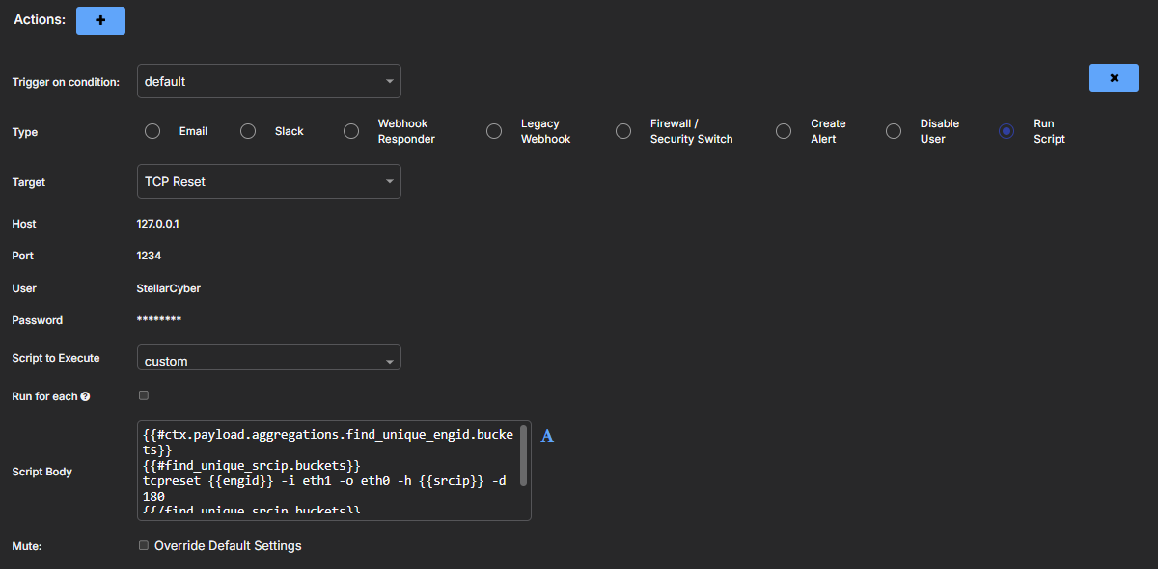Image resolution: width=1158 pixels, height=569 pixels.
Task: Select the Legacy Webhook option
Action: click(x=493, y=130)
